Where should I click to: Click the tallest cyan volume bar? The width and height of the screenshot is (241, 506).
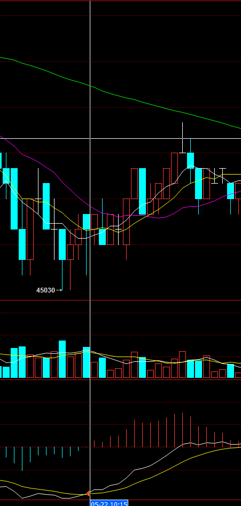tap(62, 359)
